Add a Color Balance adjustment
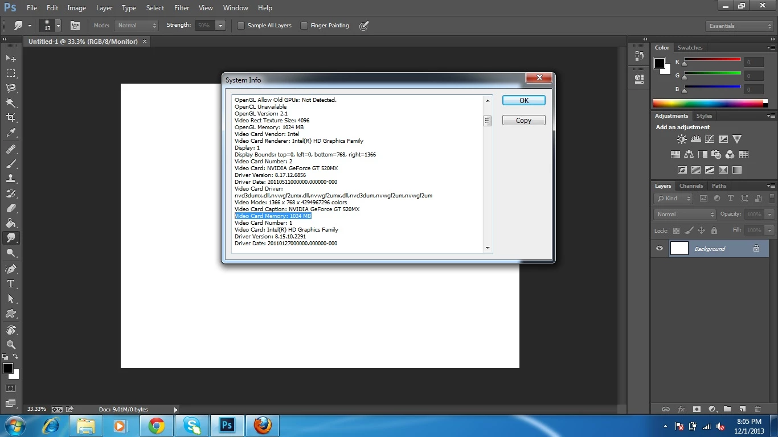 (689, 154)
